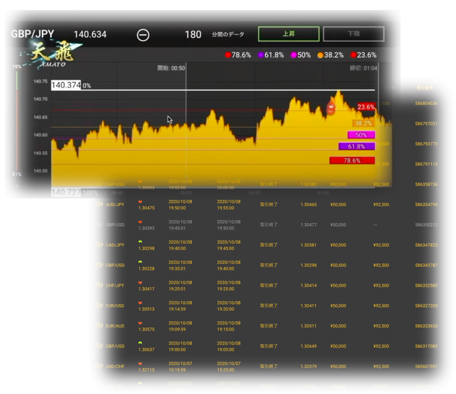Click the magenta 50% legend dot
This screenshot has width=456, height=394.
[293, 55]
